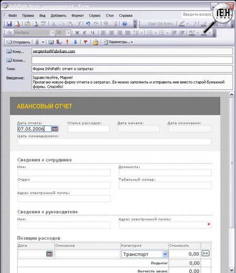Open calendar picker next to report date
236x273 pixels.
tap(55, 129)
